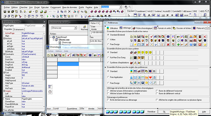Check Afficher les onglets sur plusieurs lignes

pos(157,100)
